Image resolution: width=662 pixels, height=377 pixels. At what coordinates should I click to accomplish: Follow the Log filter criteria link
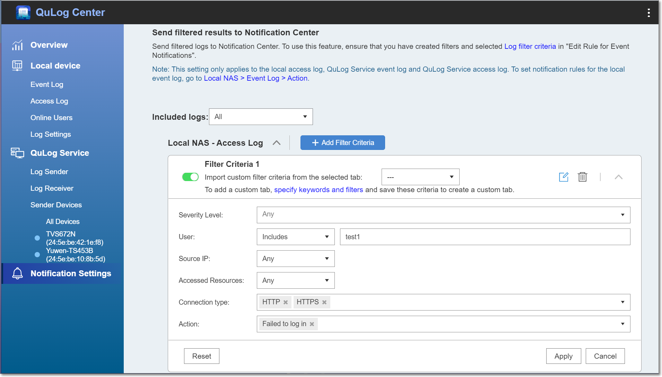(530, 46)
